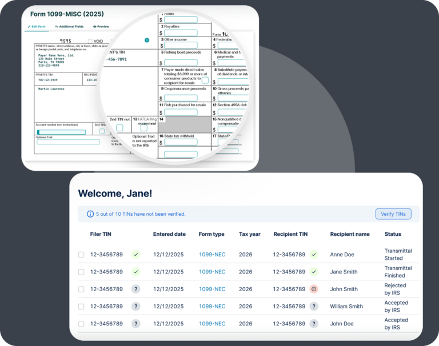Viewport: 439px width, 346px height.
Task: Click the filer TIN question icon in John Smith's row
Action: 135,289
